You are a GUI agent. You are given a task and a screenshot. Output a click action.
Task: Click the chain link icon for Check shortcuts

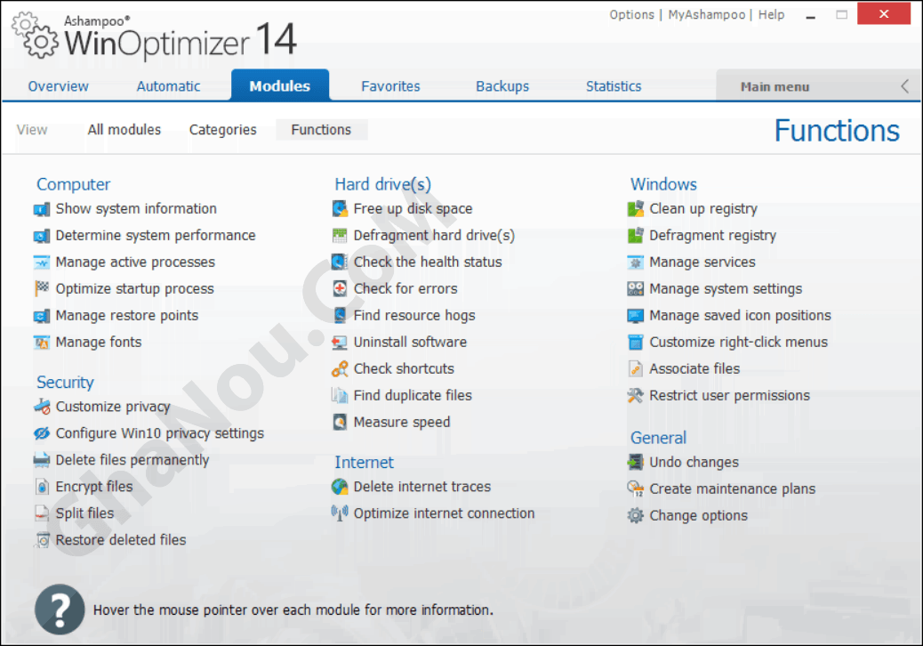tap(340, 368)
